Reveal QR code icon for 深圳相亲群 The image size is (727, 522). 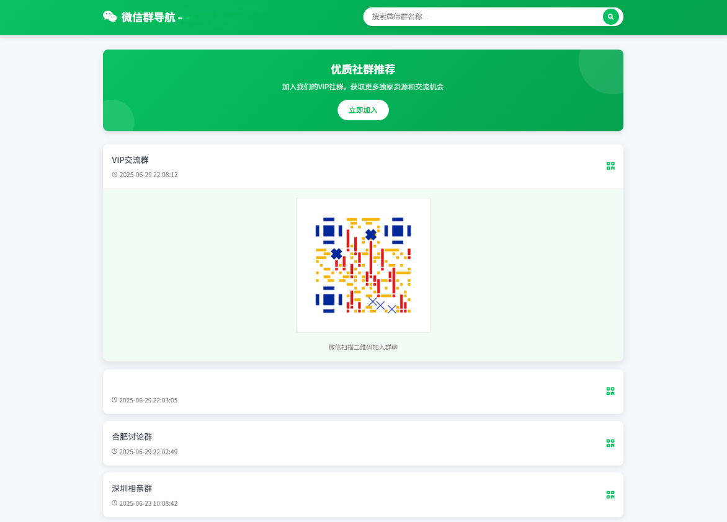point(610,495)
